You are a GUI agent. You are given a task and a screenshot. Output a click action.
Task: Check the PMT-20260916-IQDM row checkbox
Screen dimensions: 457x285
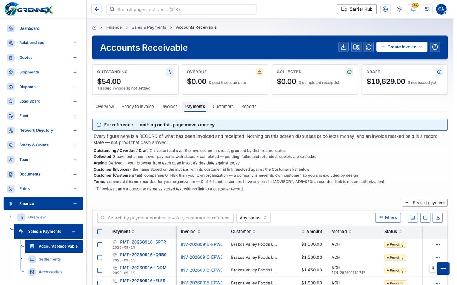click(100, 270)
